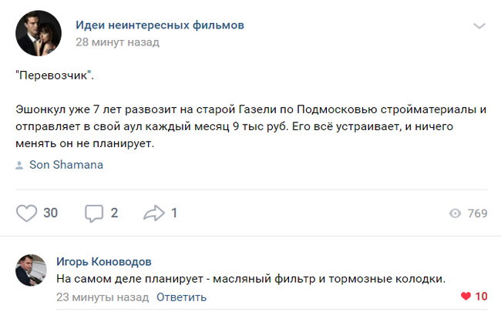Like Игорь Коноводов's comment with the red heart

point(465,297)
